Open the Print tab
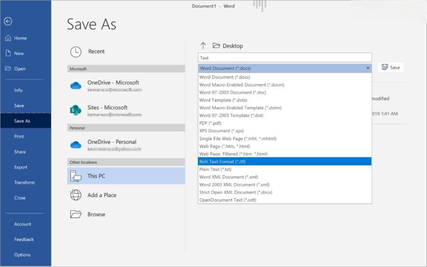Screen dimensions: 427x267 click(25, 136)
